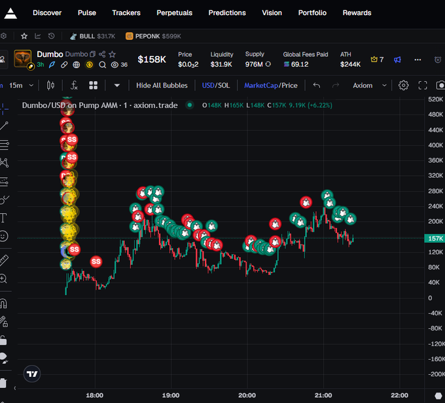Viewport: 445px width, 403px height.
Task: Toggle stay in drawing mode
Action: 4,322
